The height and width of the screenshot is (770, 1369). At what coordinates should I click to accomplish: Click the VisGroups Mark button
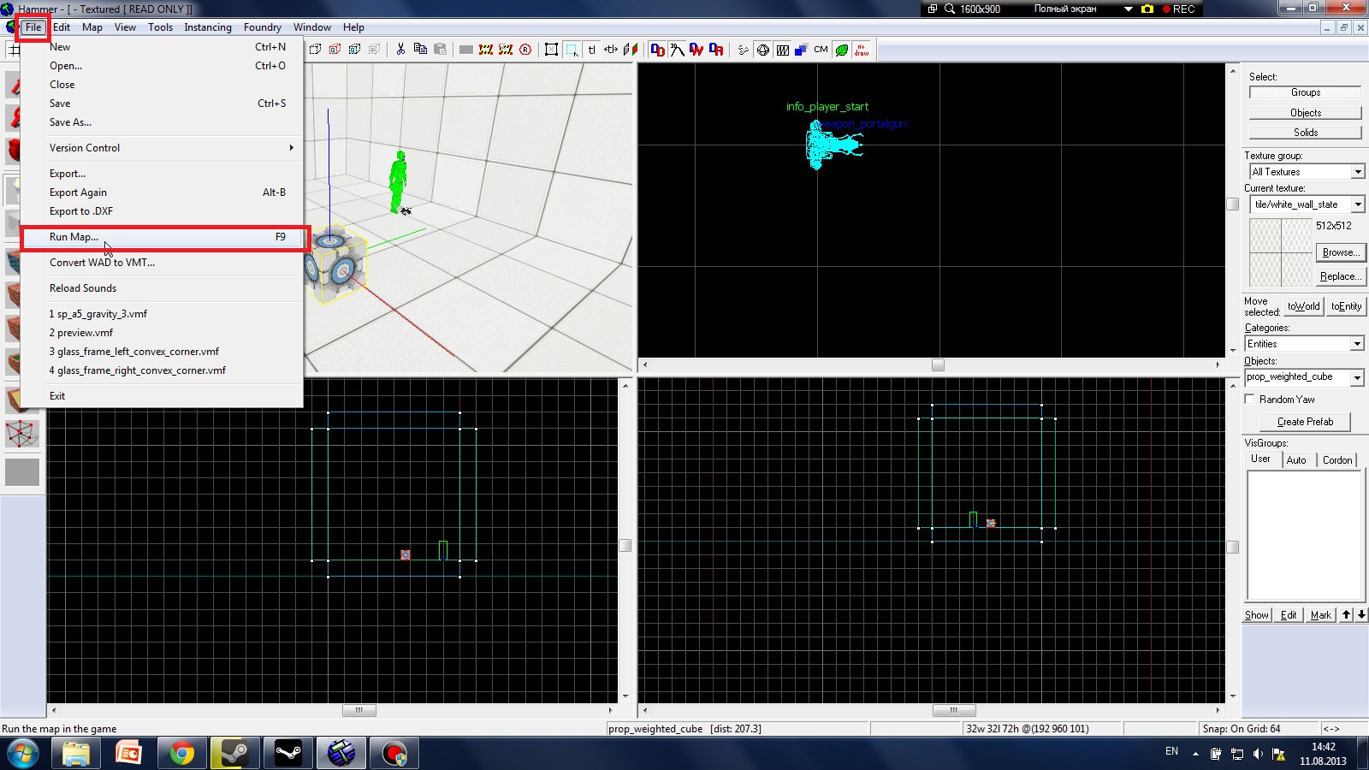(1321, 615)
